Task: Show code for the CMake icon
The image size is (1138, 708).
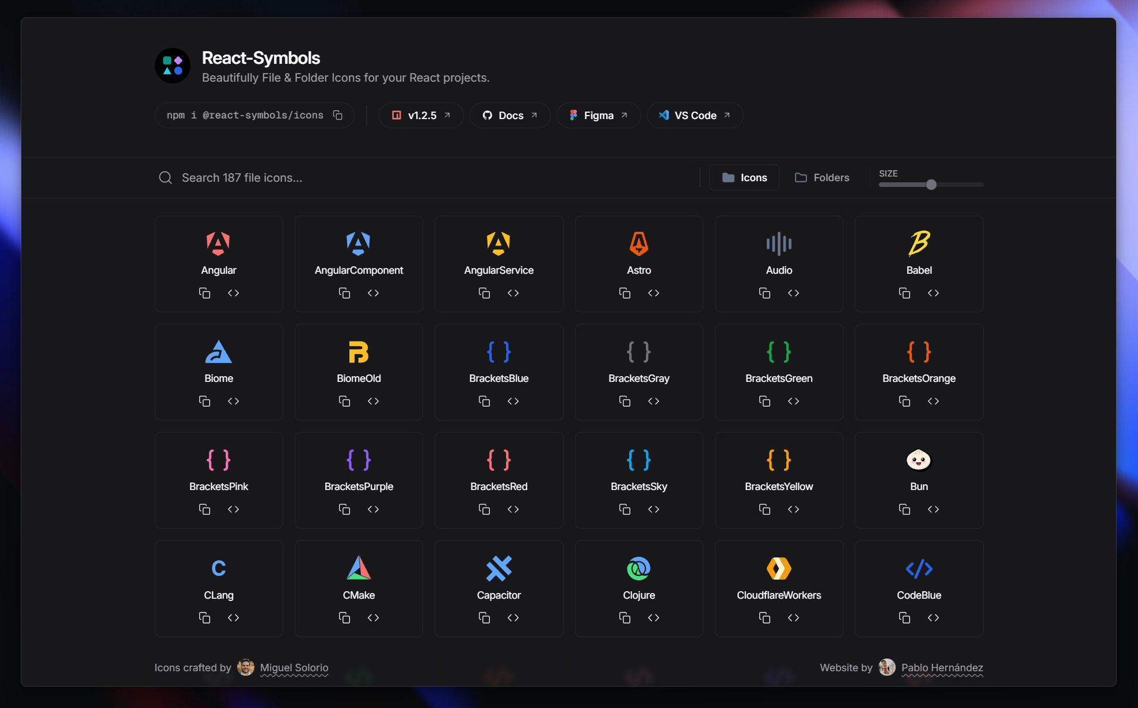Action: [373, 618]
